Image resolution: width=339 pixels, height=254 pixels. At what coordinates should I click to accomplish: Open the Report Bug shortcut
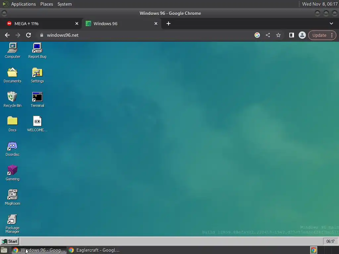(37, 51)
